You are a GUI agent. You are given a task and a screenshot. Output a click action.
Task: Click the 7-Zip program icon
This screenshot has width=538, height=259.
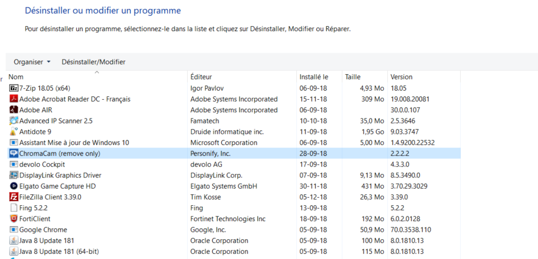pos(14,88)
